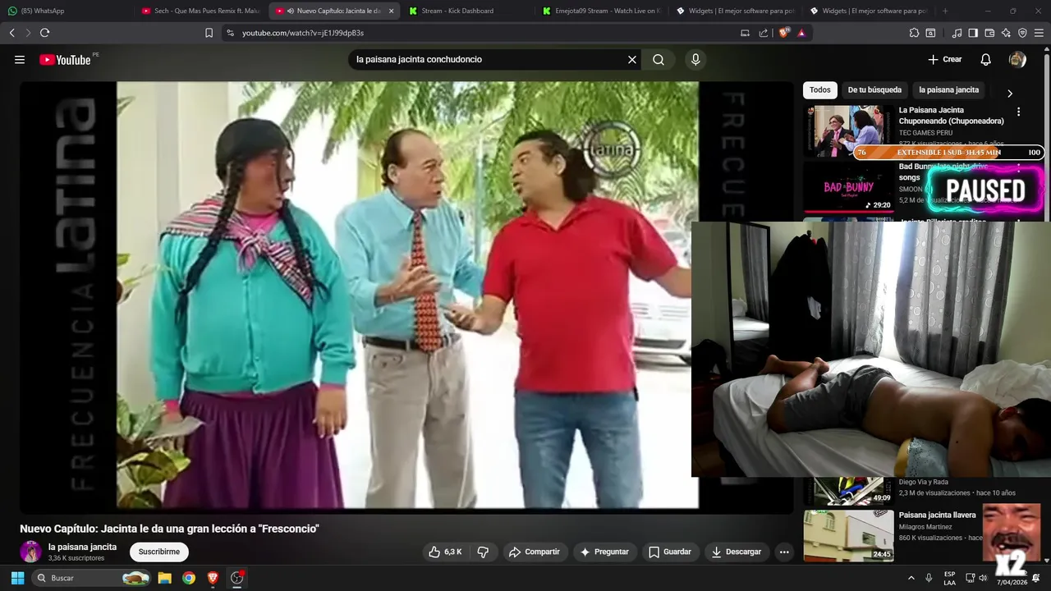Open the 49:09 video thumbnail by Diego Via y Rada

pyautogui.click(x=849, y=491)
